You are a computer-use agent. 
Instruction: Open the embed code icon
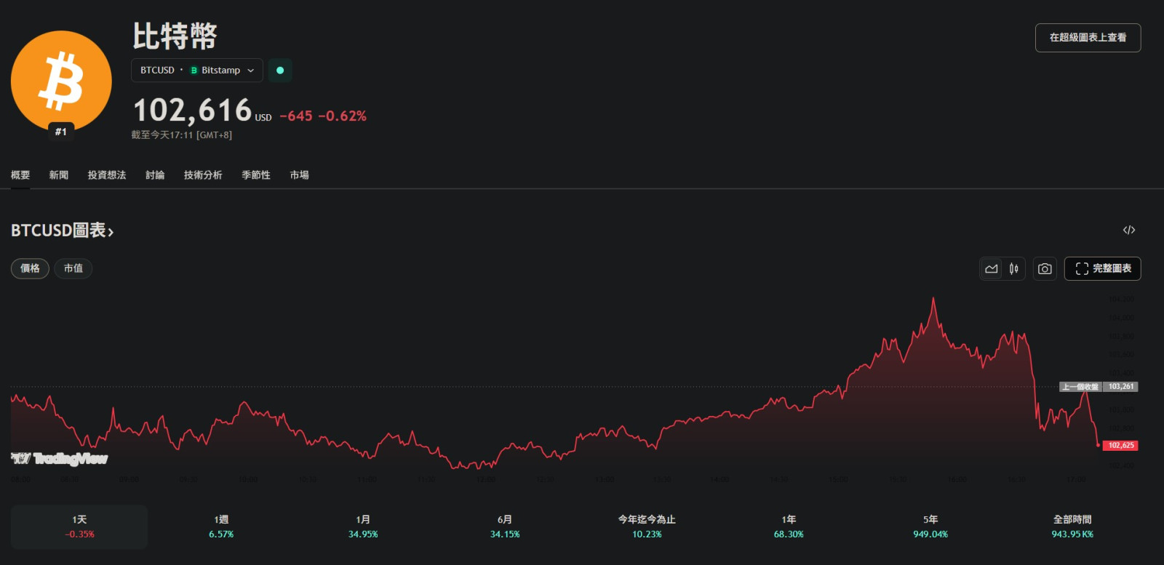(x=1129, y=230)
